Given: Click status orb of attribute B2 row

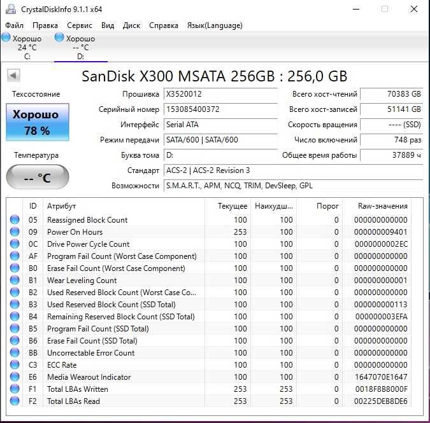Looking at the screenshot, I should 15,292.
